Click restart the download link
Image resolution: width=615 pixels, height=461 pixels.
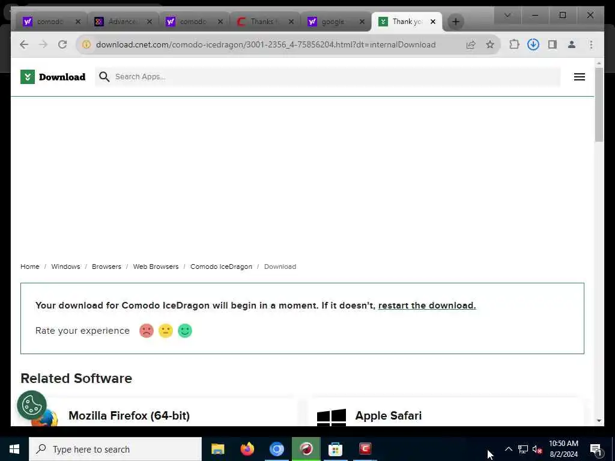point(427,306)
